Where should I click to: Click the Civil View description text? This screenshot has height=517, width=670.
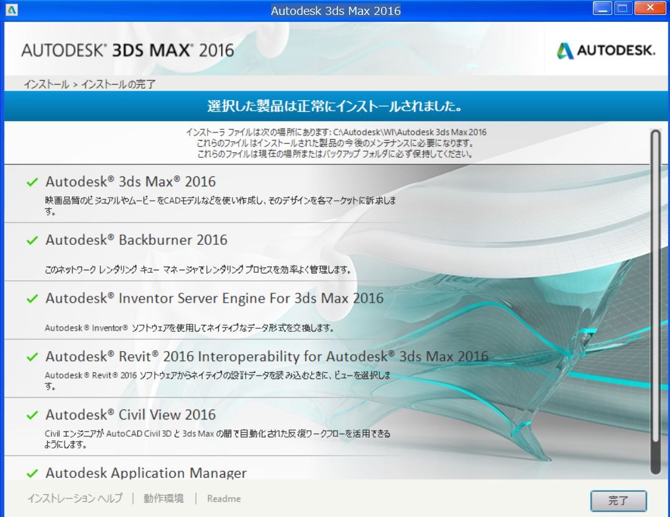click(217, 439)
